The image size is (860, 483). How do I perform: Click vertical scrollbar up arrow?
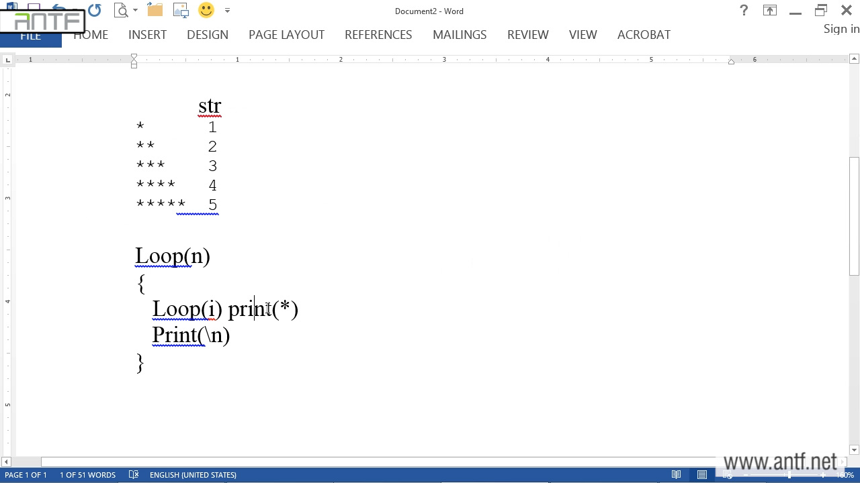[x=854, y=60]
